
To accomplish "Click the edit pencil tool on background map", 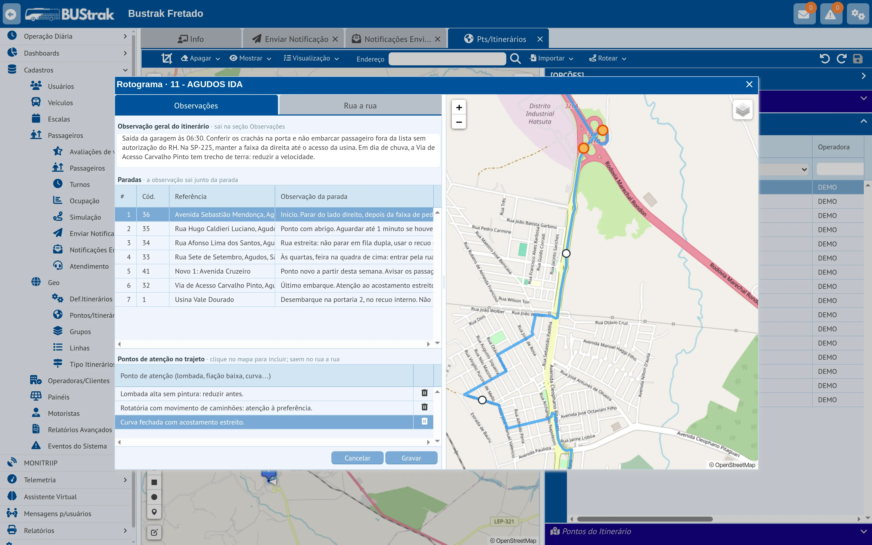I will [x=154, y=532].
